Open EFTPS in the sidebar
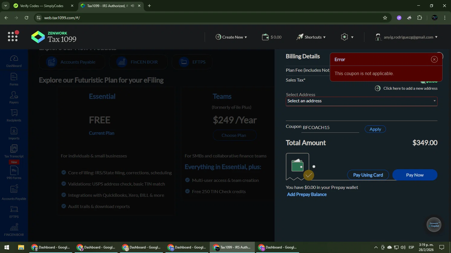 [14, 212]
